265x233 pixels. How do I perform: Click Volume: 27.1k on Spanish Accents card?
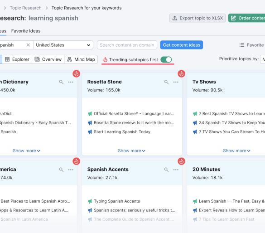coord(102,178)
